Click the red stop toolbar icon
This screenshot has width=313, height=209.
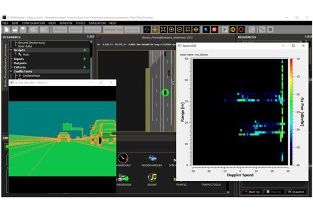click(x=214, y=29)
